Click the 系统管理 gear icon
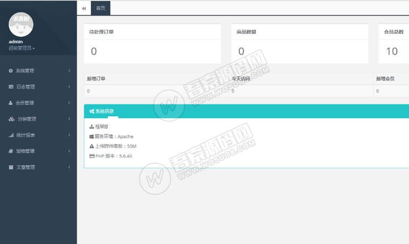The image size is (409, 244). click(x=11, y=71)
